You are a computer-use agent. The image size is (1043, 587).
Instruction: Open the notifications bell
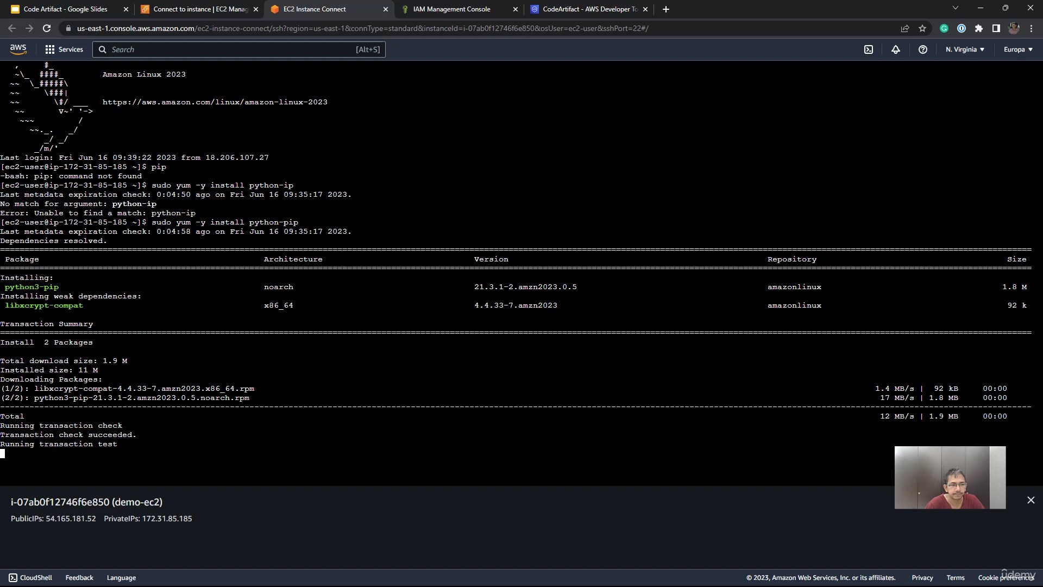coord(896,49)
